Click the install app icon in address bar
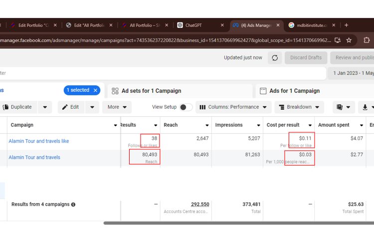The width and height of the screenshot is (374, 232). (338, 40)
